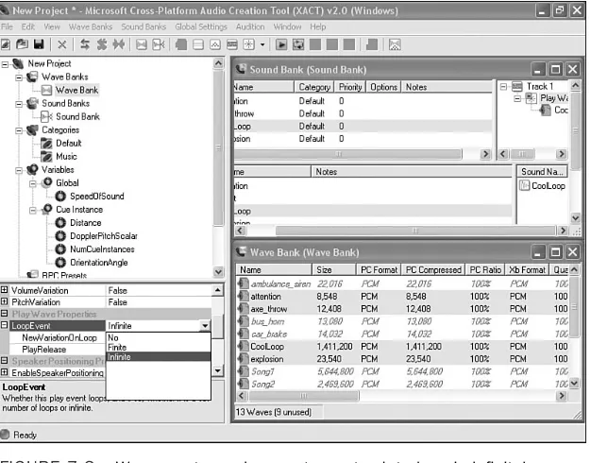This screenshot has height=463, width=591.
Task: Click the PlayRelease property
Action: pos(43,350)
